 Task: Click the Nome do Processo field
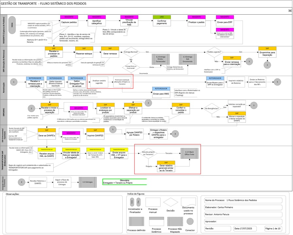[x=243, y=200]
